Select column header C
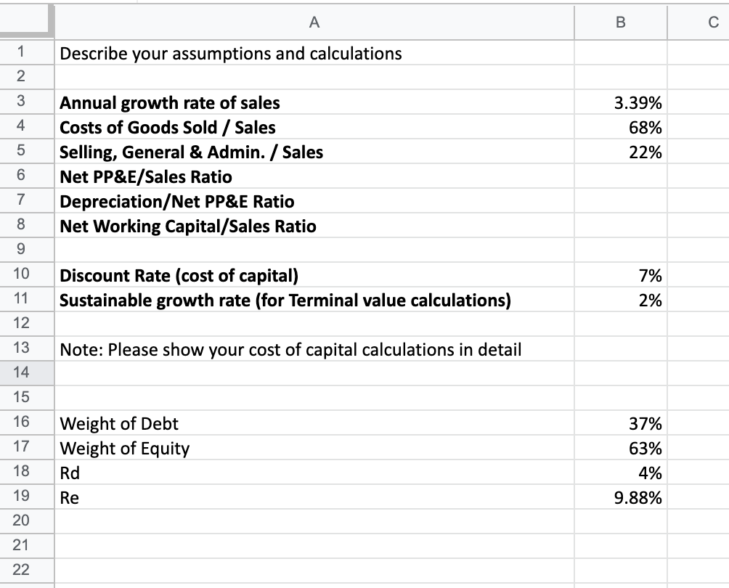The height and width of the screenshot is (588, 729). [x=701, y=23]
